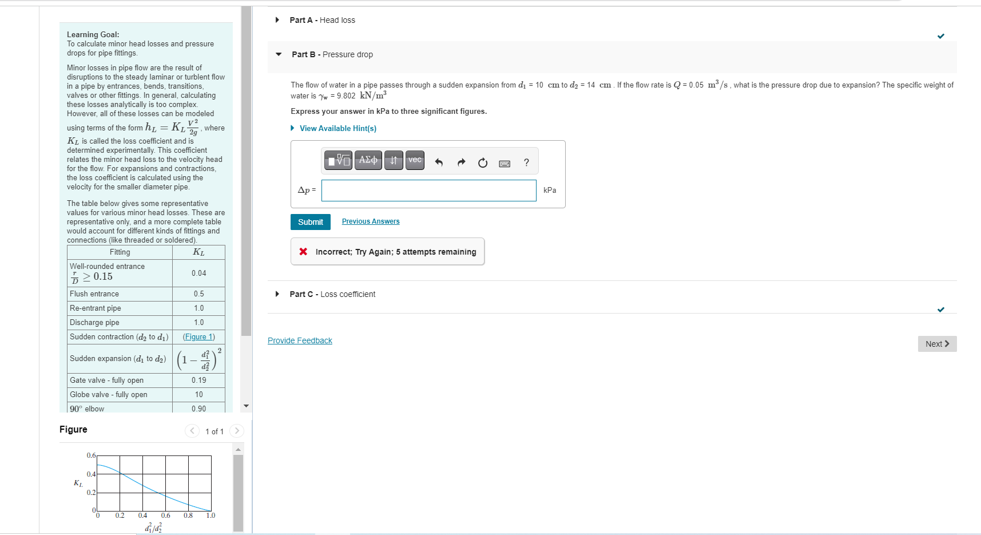Click the 'Sudden expansion' table row label
Screen dimensions: 981x535
tap(118, 359)
